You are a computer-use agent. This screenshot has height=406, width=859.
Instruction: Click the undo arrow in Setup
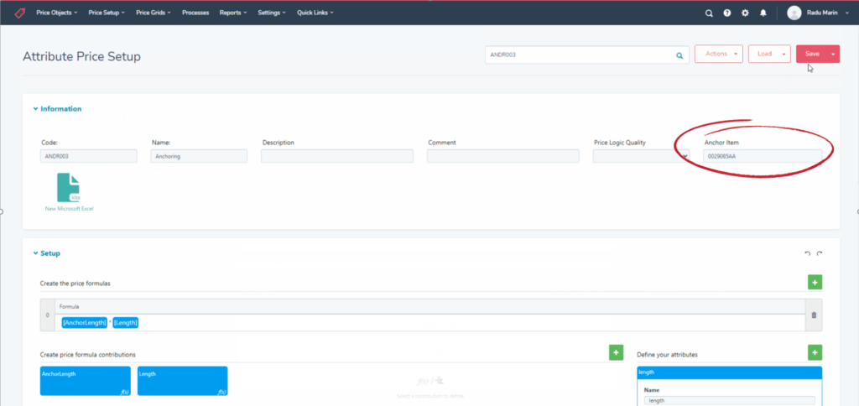[x=807, y=253]
